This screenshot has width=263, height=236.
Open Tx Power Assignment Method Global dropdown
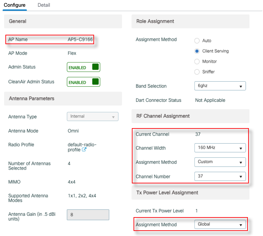tap(220, 224)
